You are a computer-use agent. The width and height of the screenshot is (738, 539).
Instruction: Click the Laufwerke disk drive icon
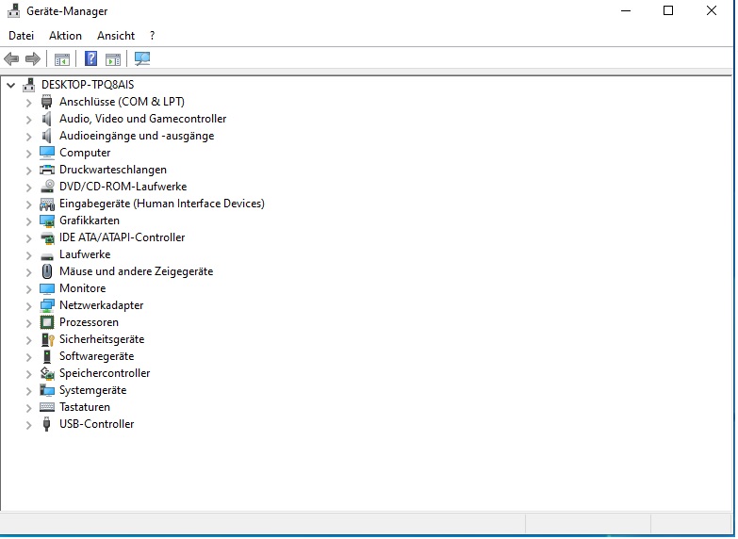47,256
